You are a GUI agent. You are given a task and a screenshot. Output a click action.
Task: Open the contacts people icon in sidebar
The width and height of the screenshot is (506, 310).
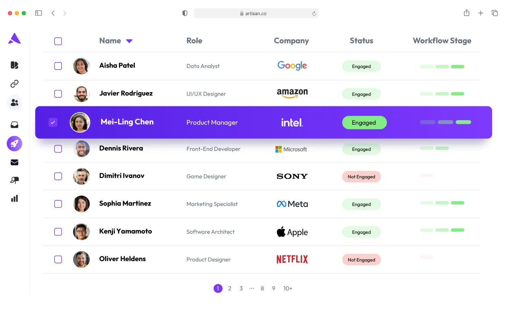(x=15, y=103)
